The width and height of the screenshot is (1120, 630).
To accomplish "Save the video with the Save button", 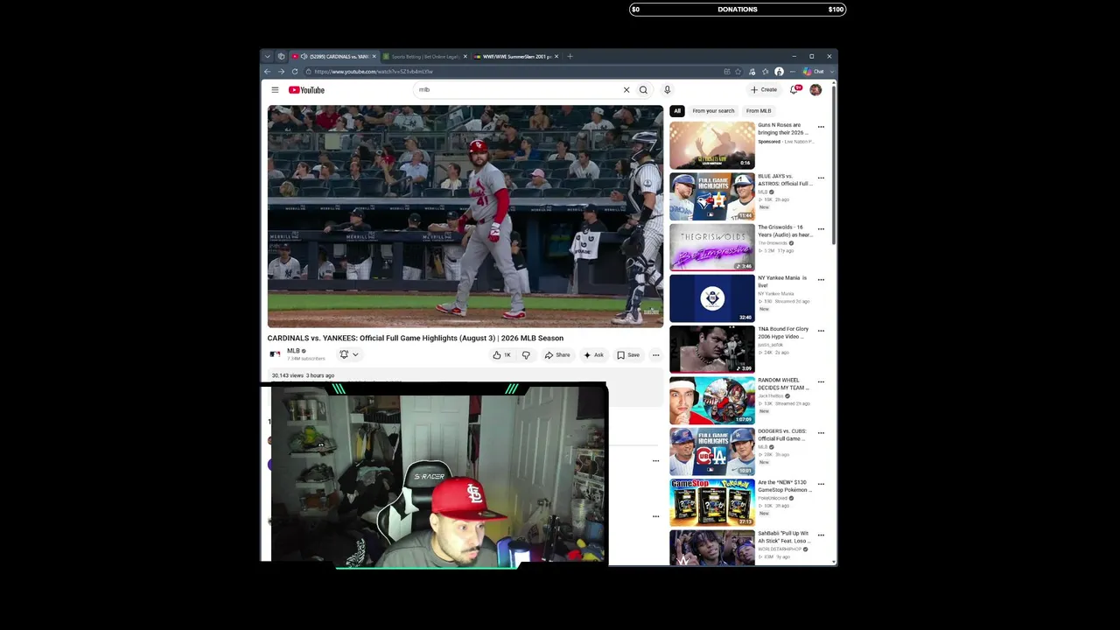I will coord(628,355).
